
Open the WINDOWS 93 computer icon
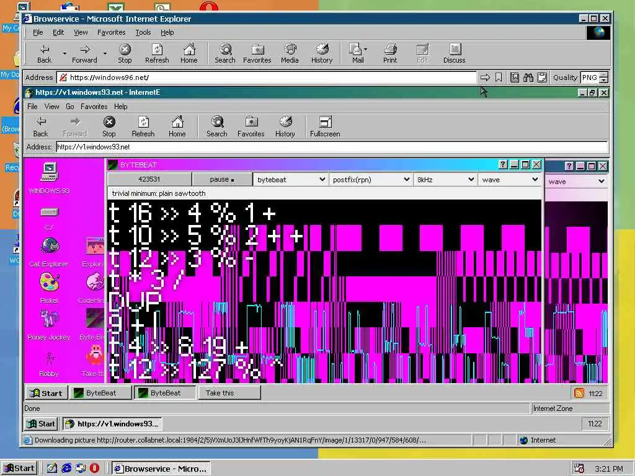tap(49, 178)
